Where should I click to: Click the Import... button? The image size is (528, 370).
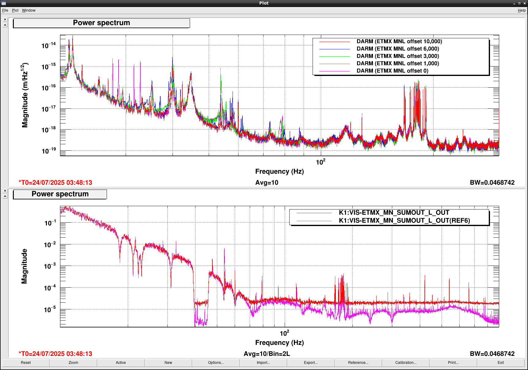pyautogui.click(x=263, y=363)
